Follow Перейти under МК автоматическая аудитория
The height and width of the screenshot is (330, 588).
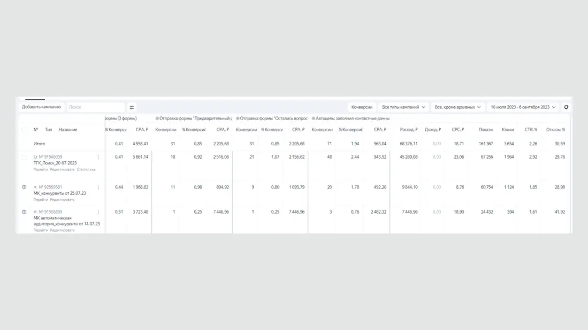pyautogui.click(x=41, y=230)
